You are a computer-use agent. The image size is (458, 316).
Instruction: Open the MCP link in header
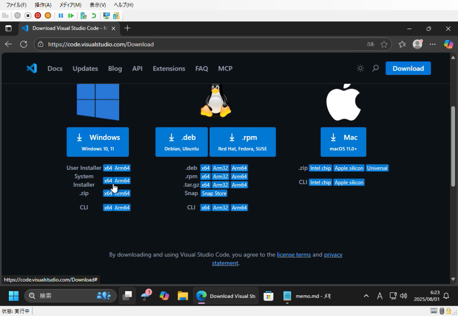pos(225,68)
